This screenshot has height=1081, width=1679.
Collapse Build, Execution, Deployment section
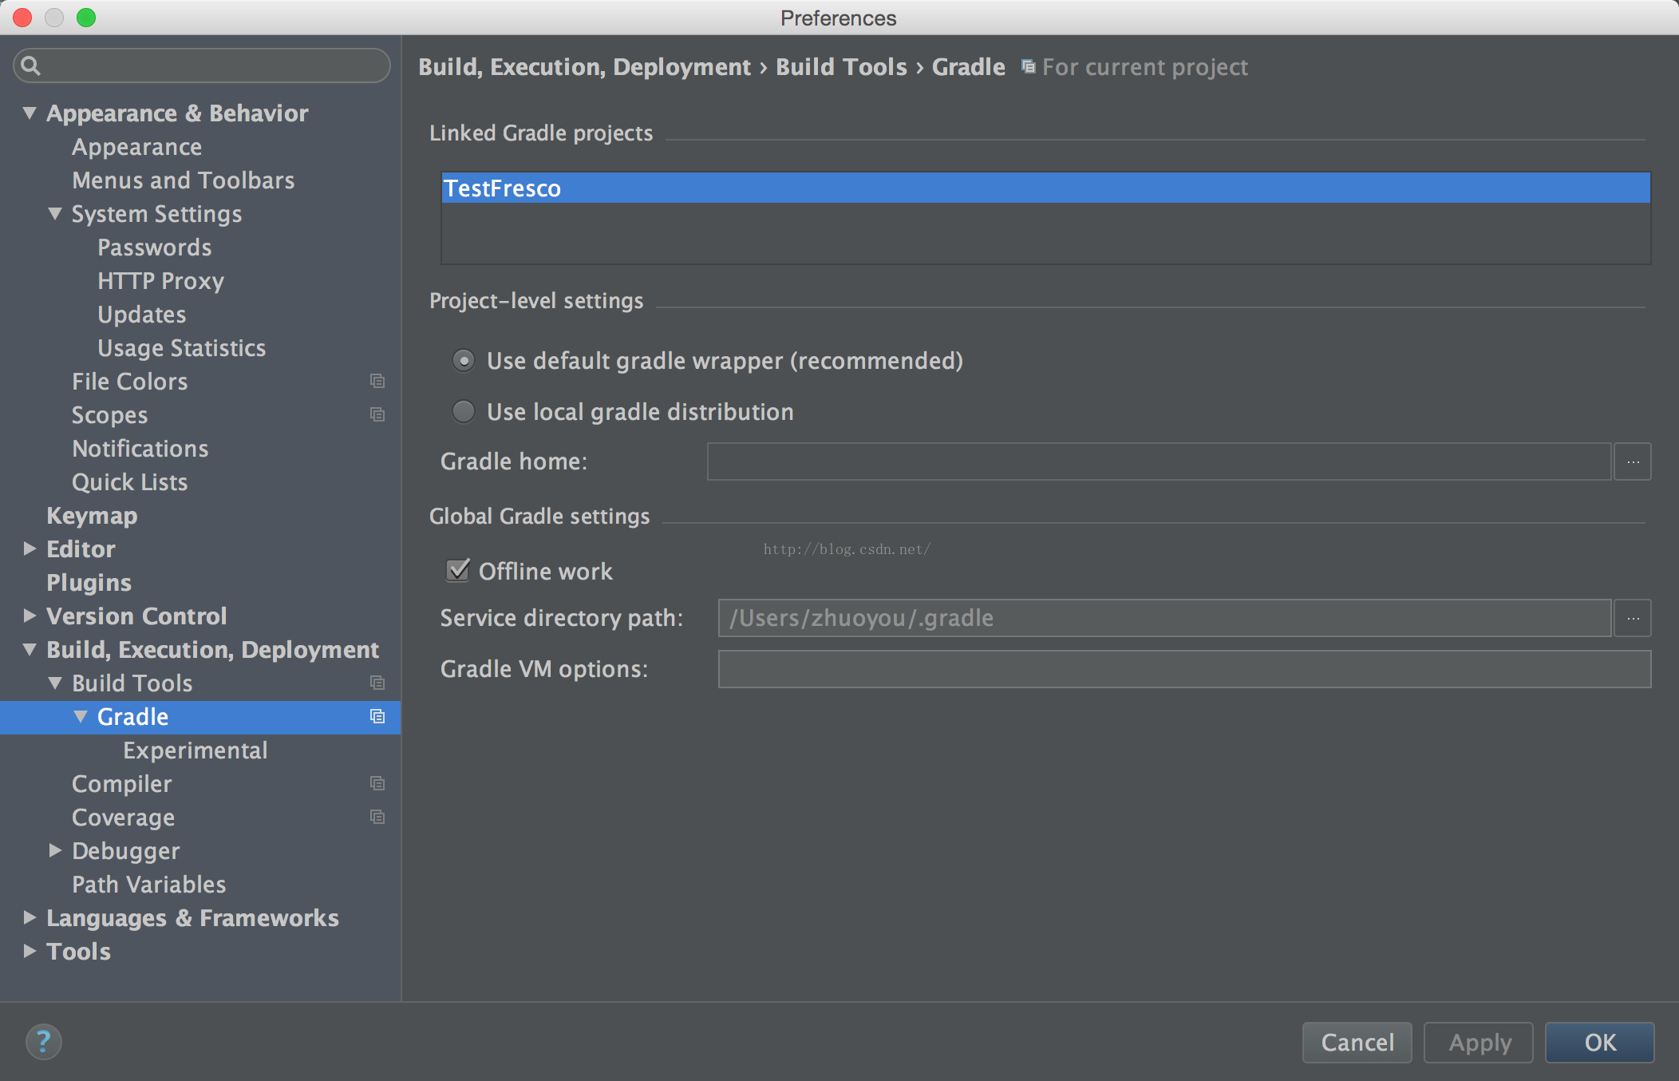[x=30, y=649]
